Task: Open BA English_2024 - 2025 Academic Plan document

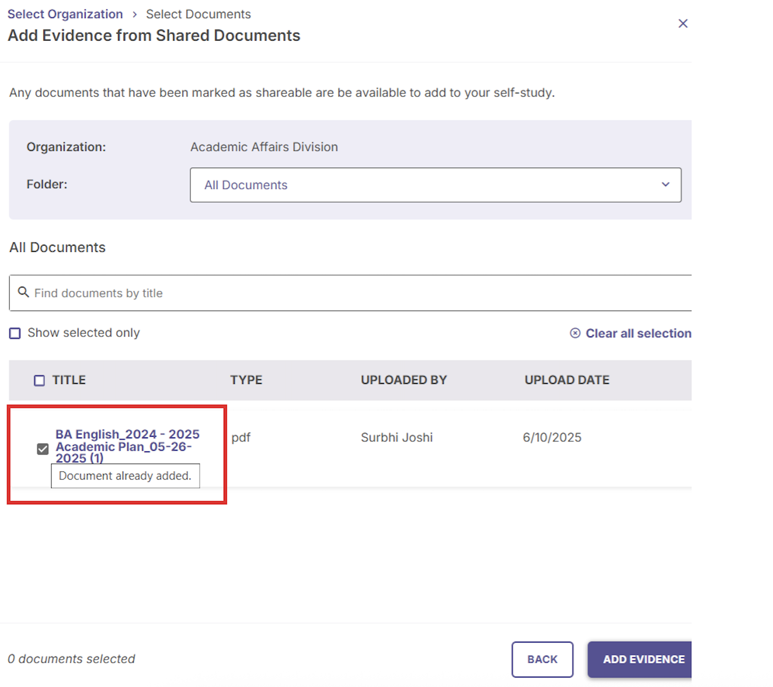Action: 127,446
